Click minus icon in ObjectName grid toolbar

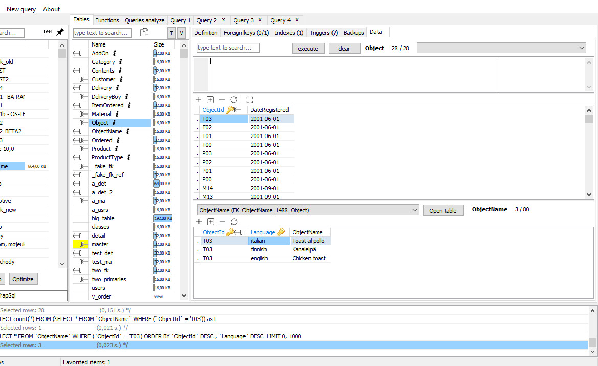[x=223, y=222]
